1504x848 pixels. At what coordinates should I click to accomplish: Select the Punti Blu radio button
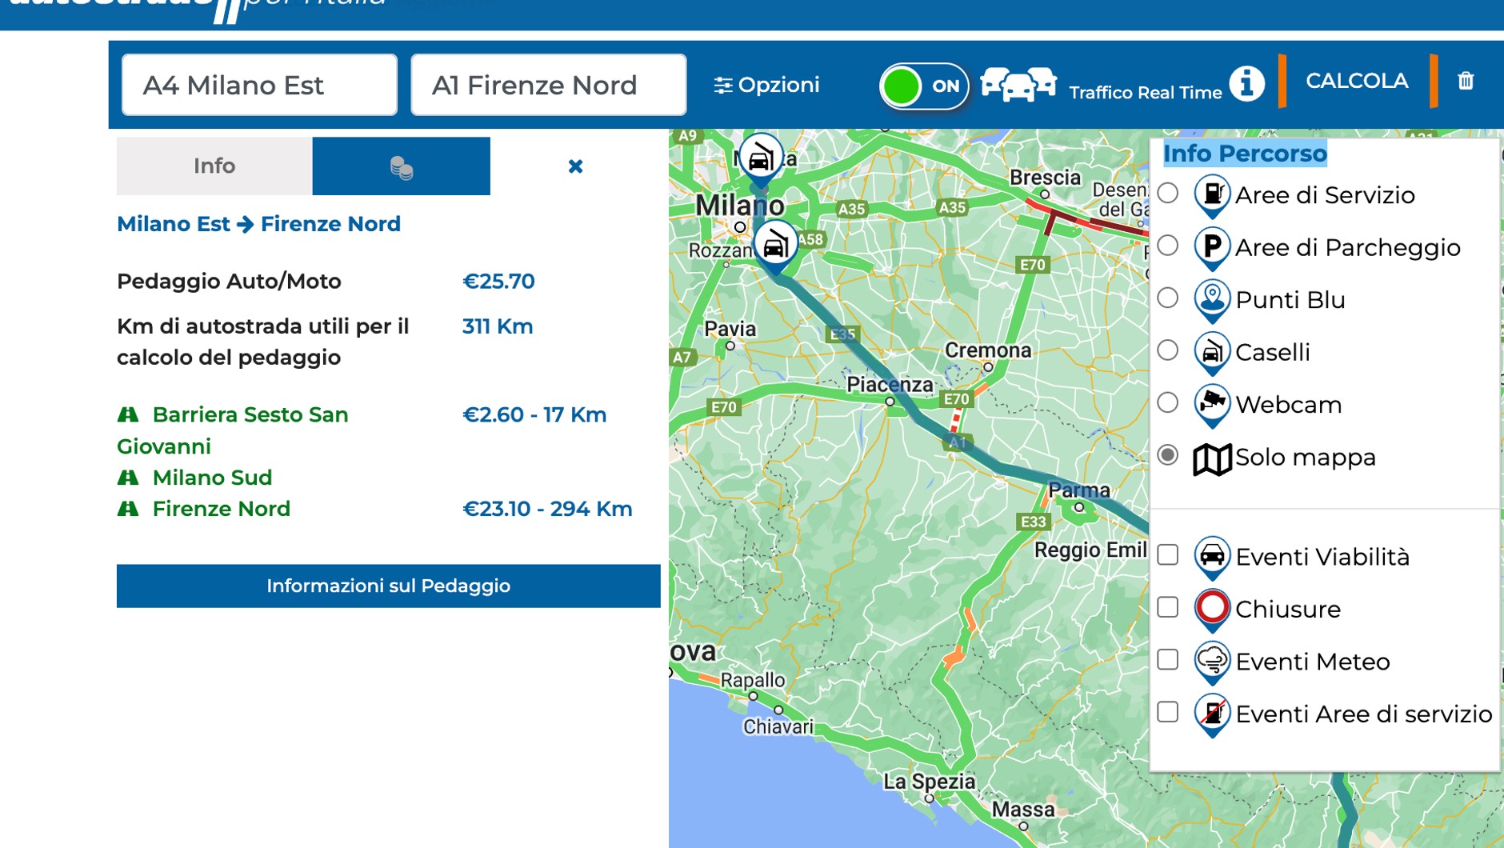(x=1168, y=298)
